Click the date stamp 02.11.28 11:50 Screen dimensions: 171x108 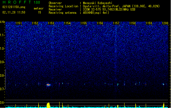click(x=14, y=12)
